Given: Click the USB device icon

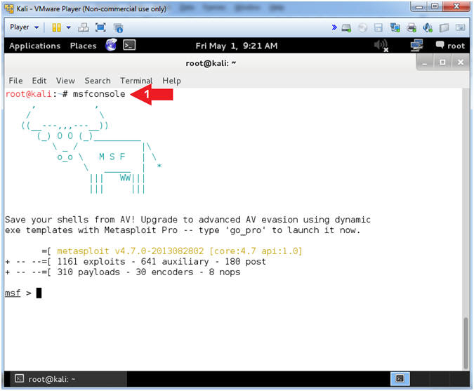Looking at the screenshot, I should click(x=444, y=28).
